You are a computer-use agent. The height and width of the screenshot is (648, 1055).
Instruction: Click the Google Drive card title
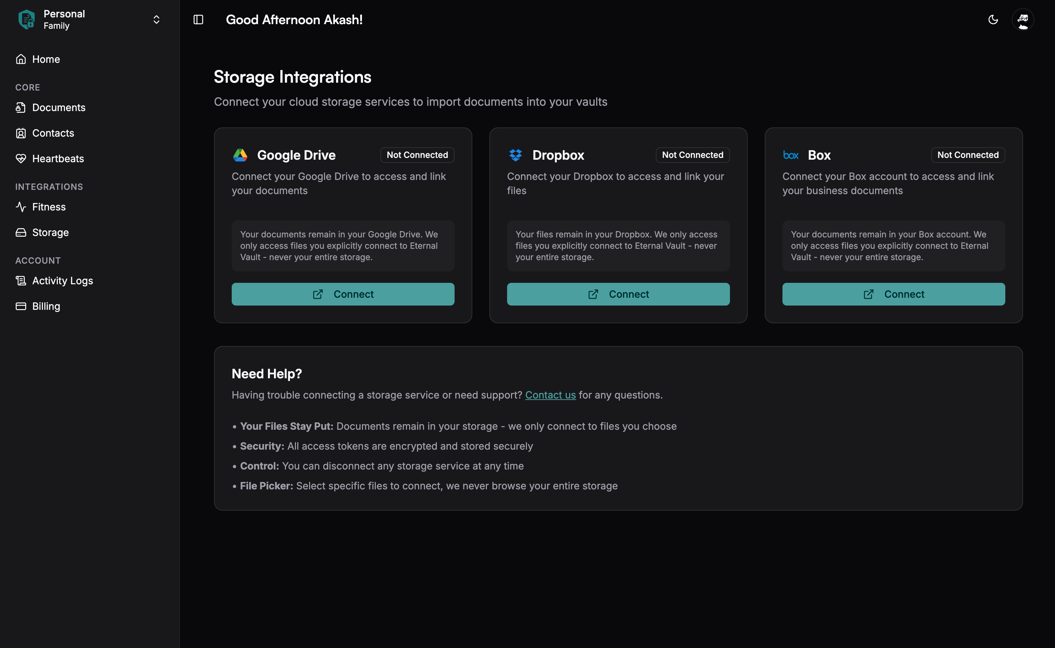[x=296, y=155]
